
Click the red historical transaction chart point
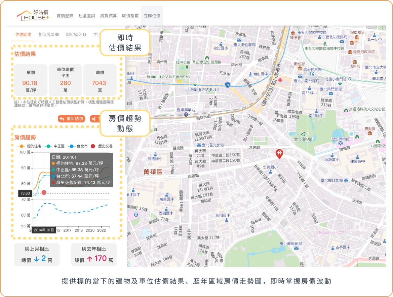44,192
